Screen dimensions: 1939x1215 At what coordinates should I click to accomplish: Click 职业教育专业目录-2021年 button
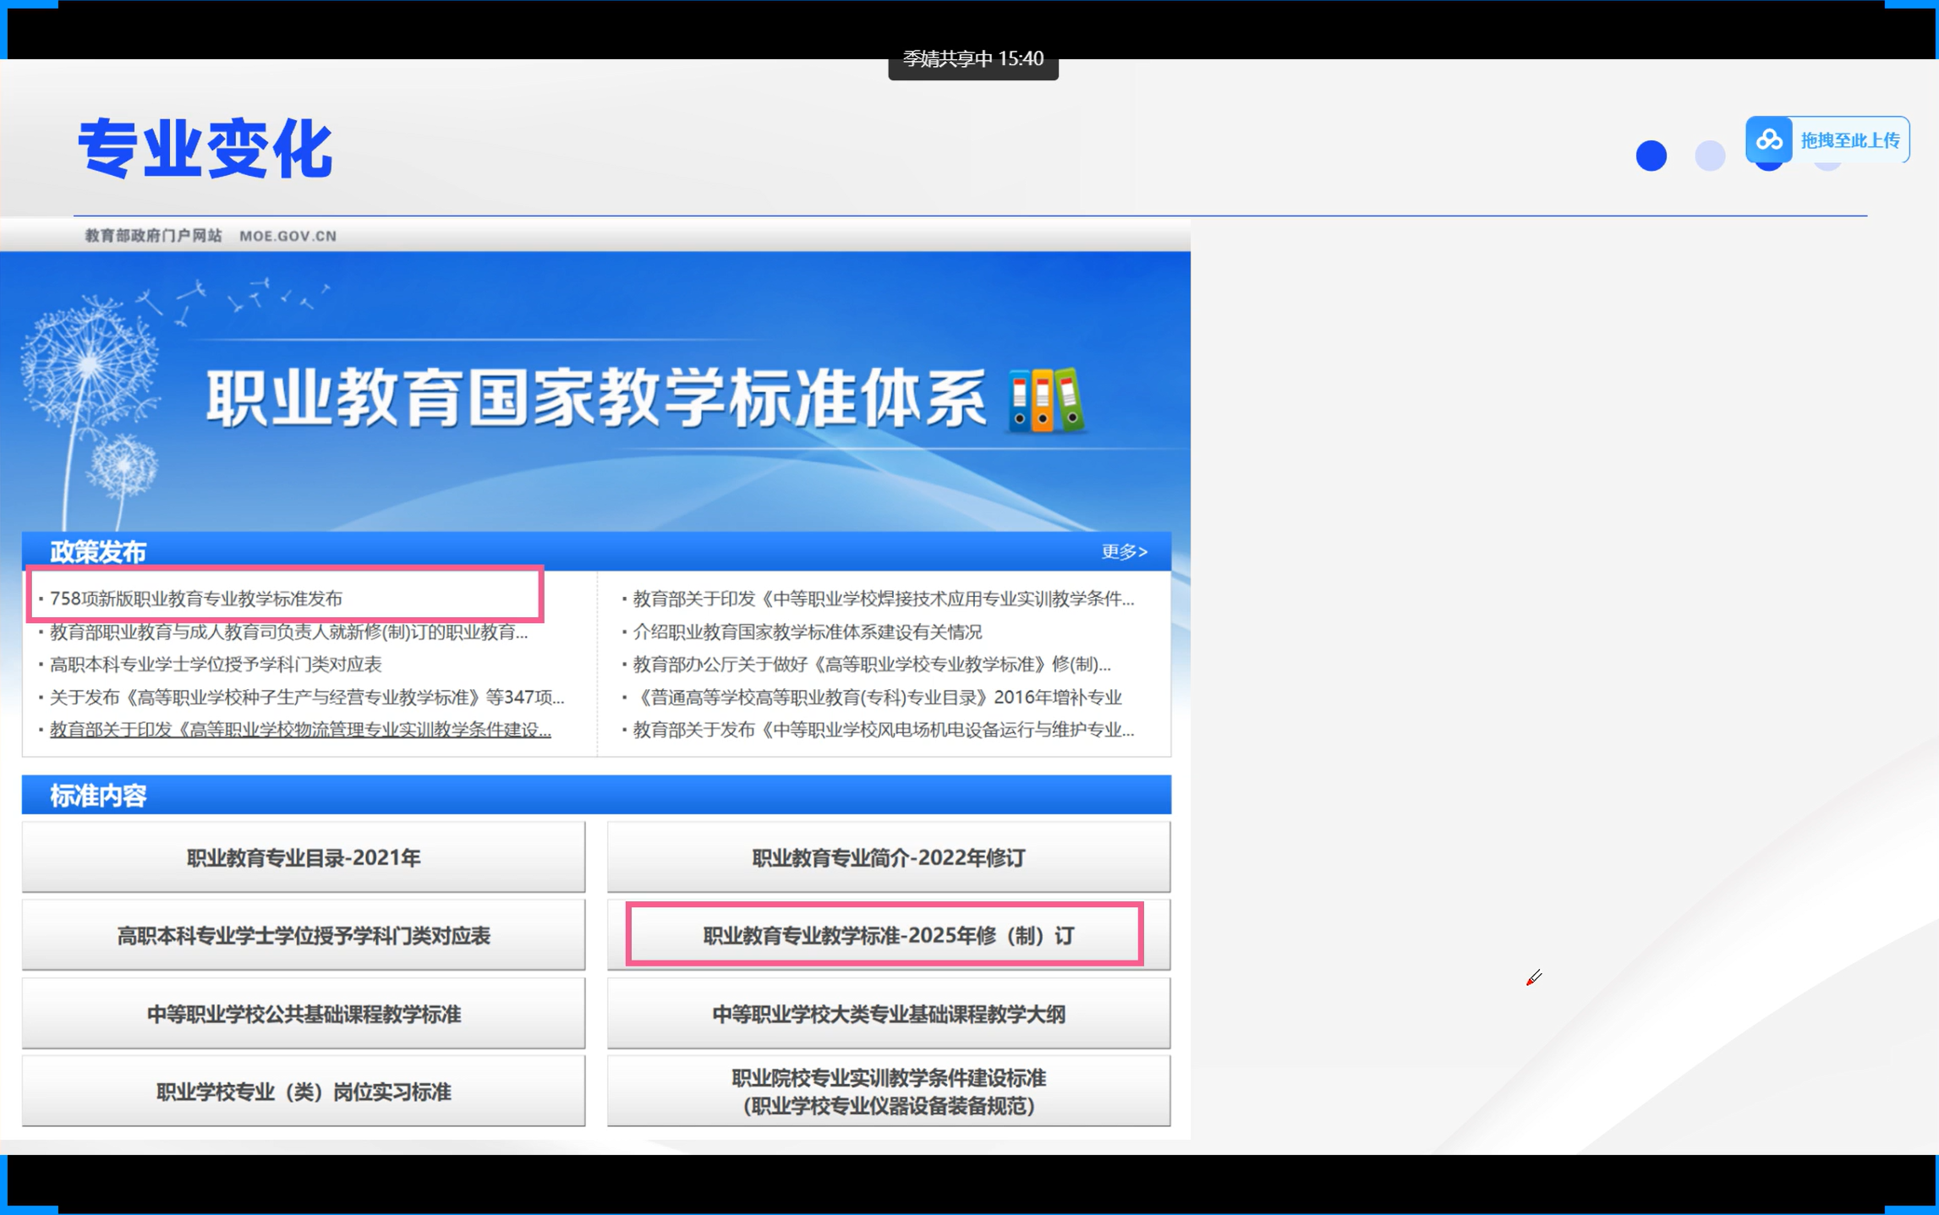[304, 857]
